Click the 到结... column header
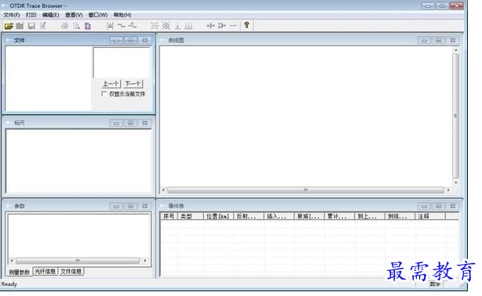The width and height of the screenshot is (482, 296). coord(400,216)
